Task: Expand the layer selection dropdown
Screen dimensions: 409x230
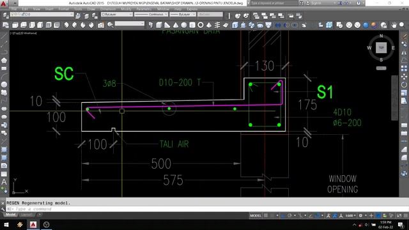Action: pos(71,14)
